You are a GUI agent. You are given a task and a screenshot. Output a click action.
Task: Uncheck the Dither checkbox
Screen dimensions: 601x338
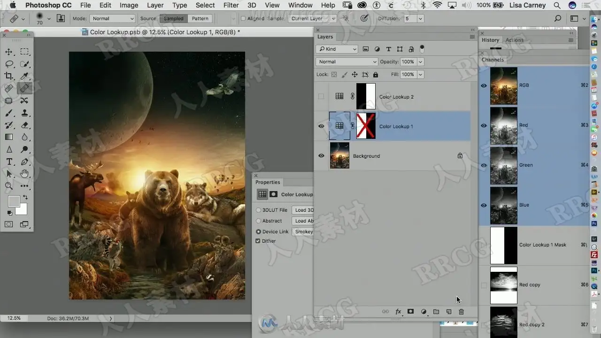pos(258,241)
